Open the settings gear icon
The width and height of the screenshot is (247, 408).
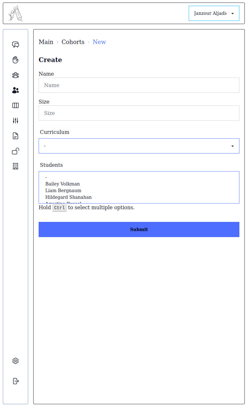click(16, 361)
